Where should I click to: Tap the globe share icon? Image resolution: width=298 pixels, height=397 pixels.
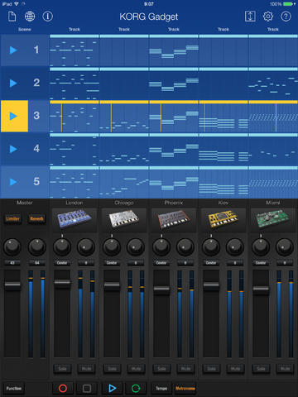[x=30, y=17]
